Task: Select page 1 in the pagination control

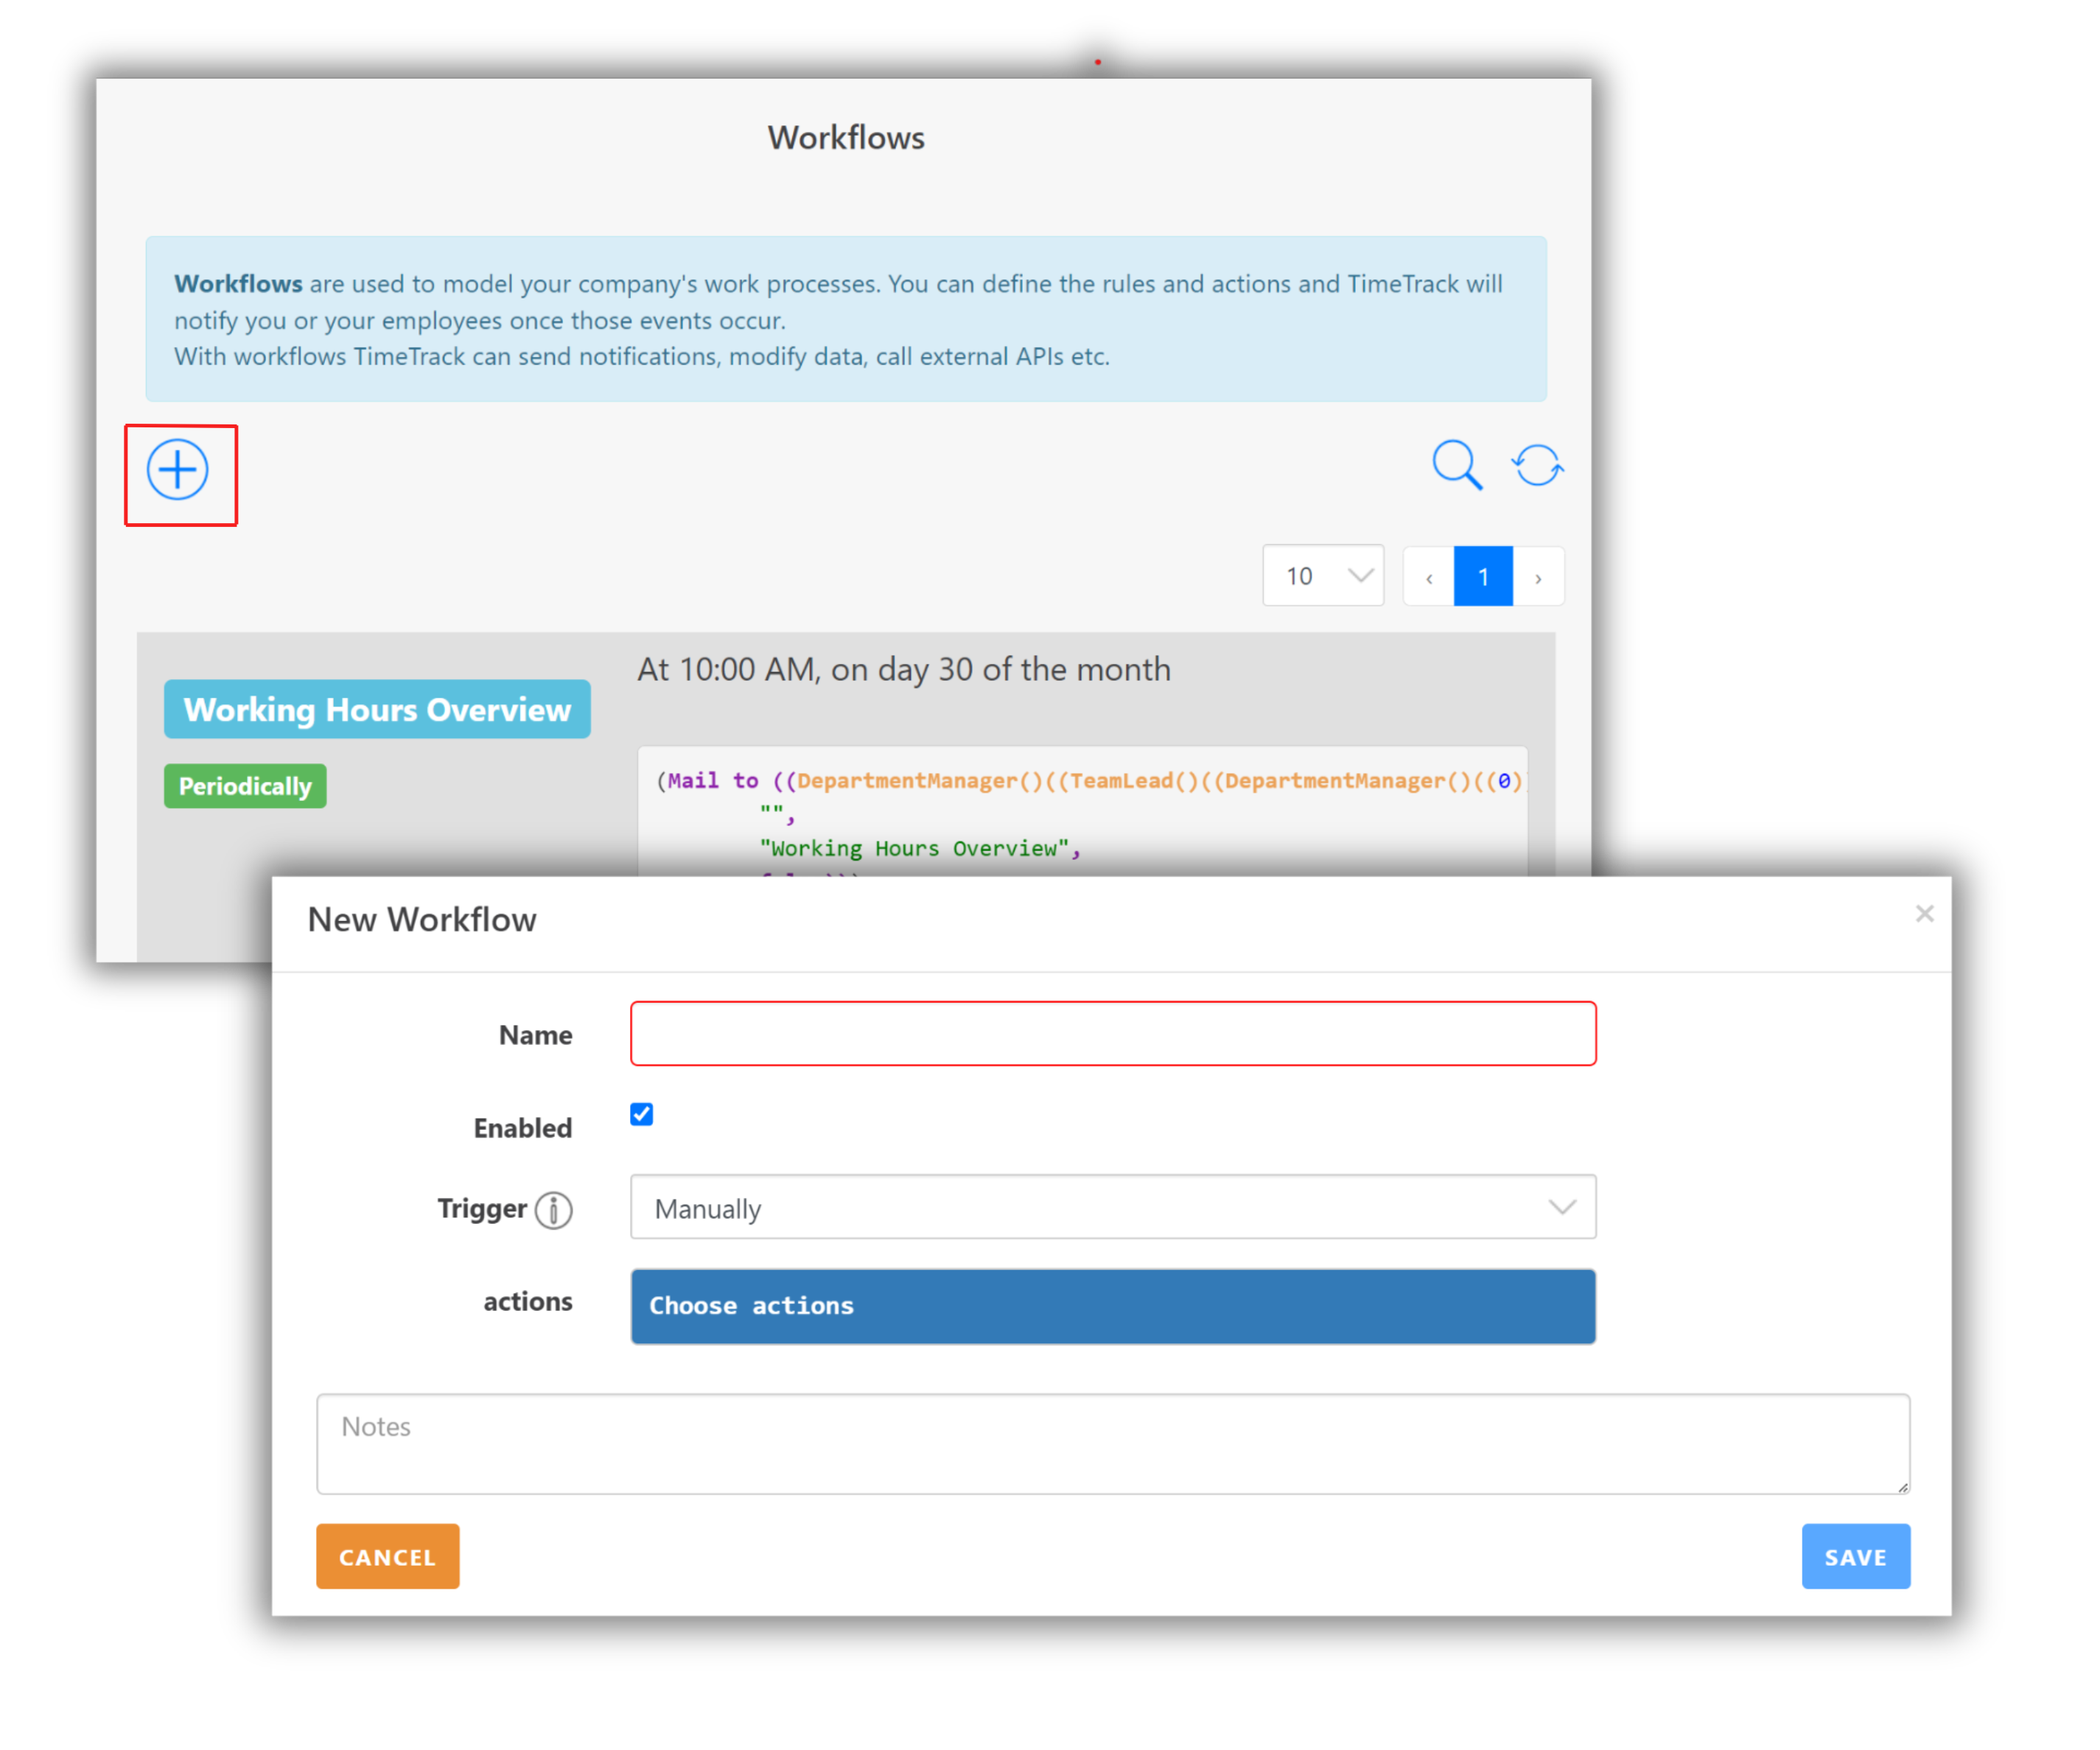Action: click(1483, 576)
